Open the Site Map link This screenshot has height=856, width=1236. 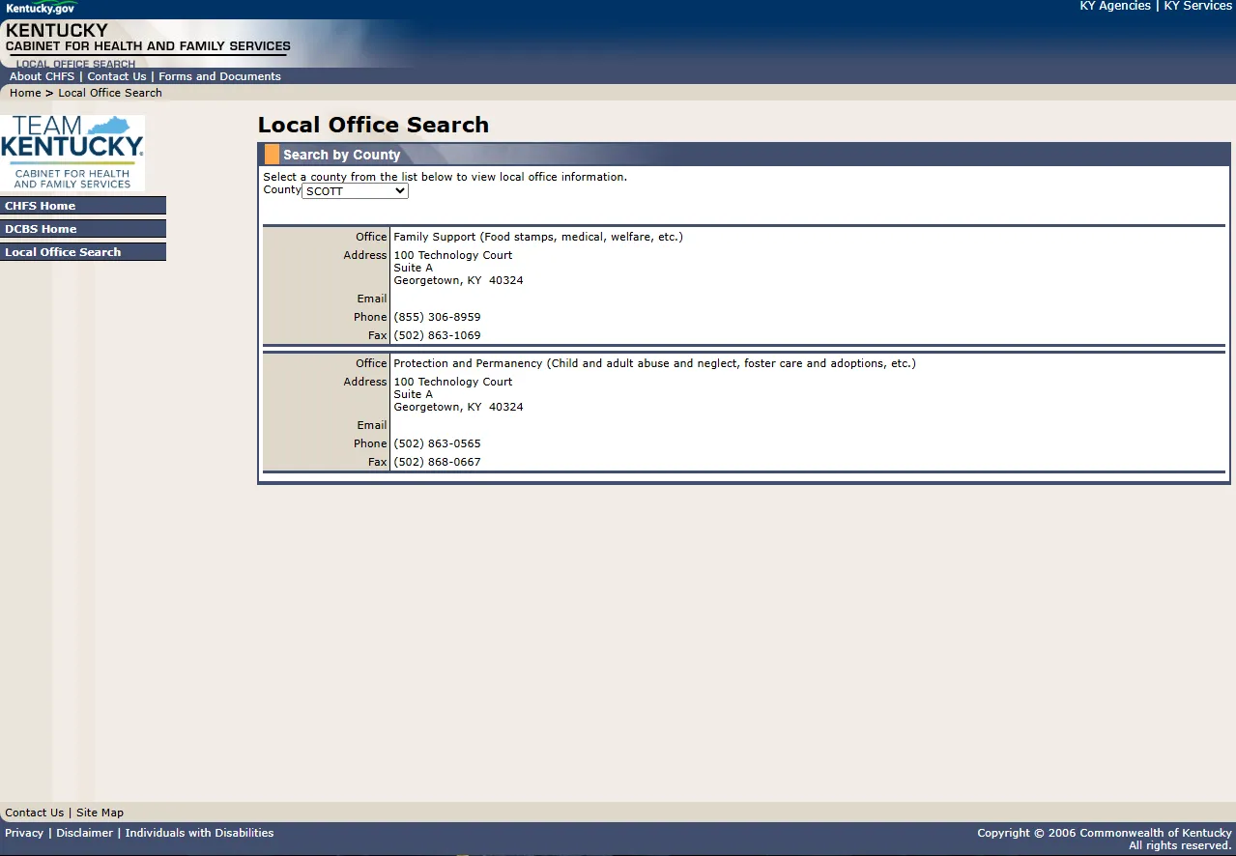100,813
